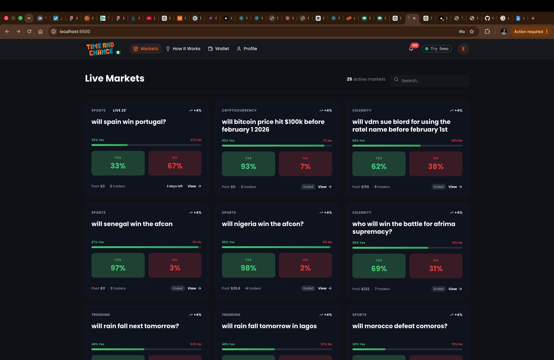The width and height of the screenshot is (554, 360).
Task: Go to the Profile page
Action: point(247,49)
